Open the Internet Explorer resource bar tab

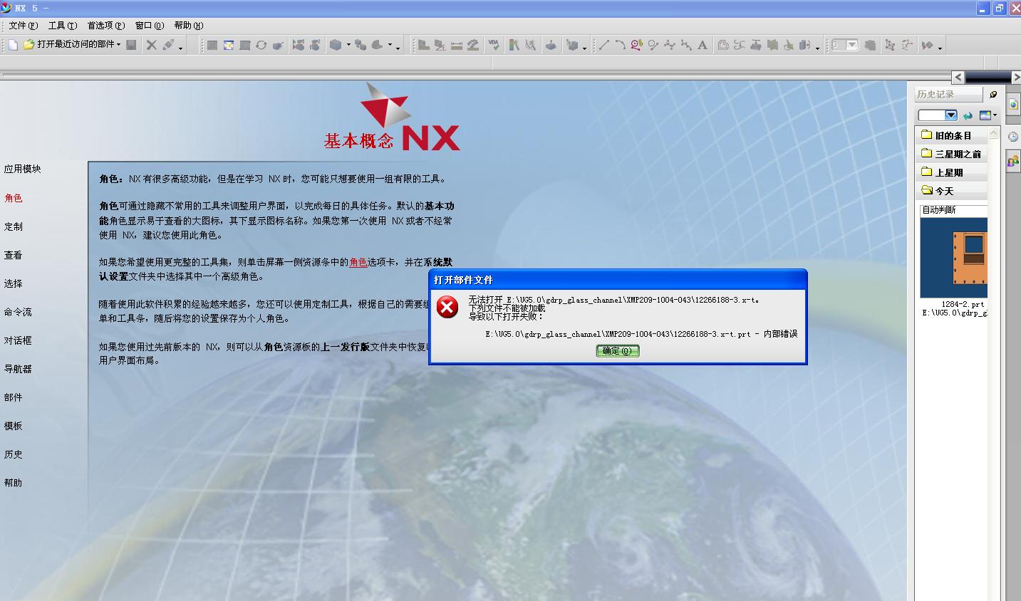(1012, 104)
